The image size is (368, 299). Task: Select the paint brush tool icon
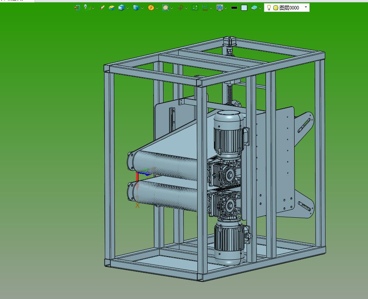pyautogui.click(x=102, y=8)
